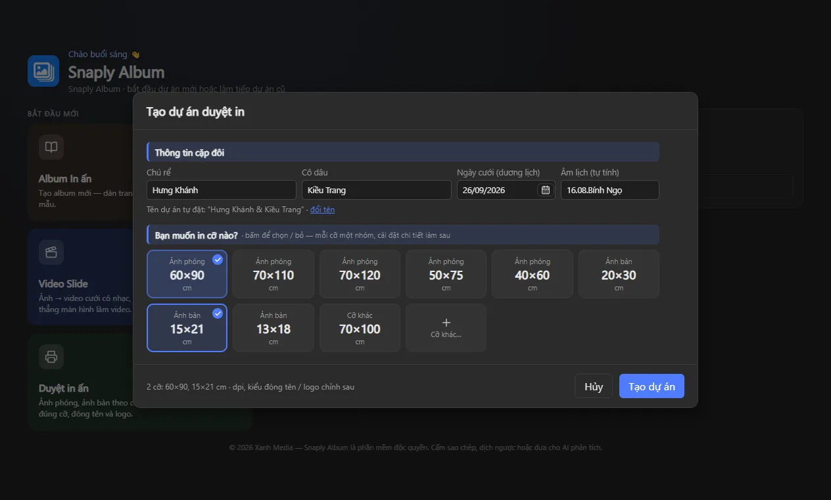The width and height of the screenshot is (831, 500).
Task: Click the Hủy button
Action: (x=594, y=386)
